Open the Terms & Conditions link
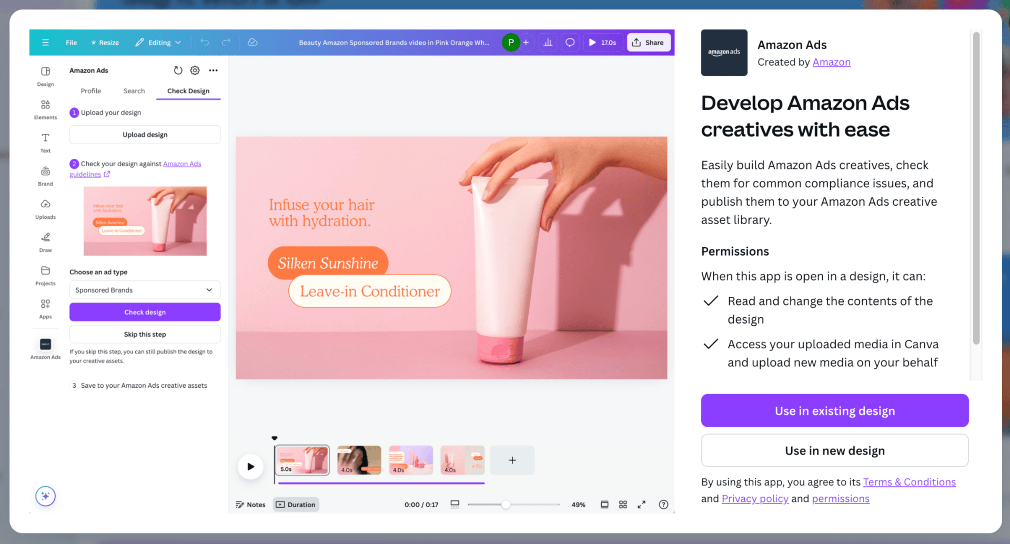 pos(910,482)
